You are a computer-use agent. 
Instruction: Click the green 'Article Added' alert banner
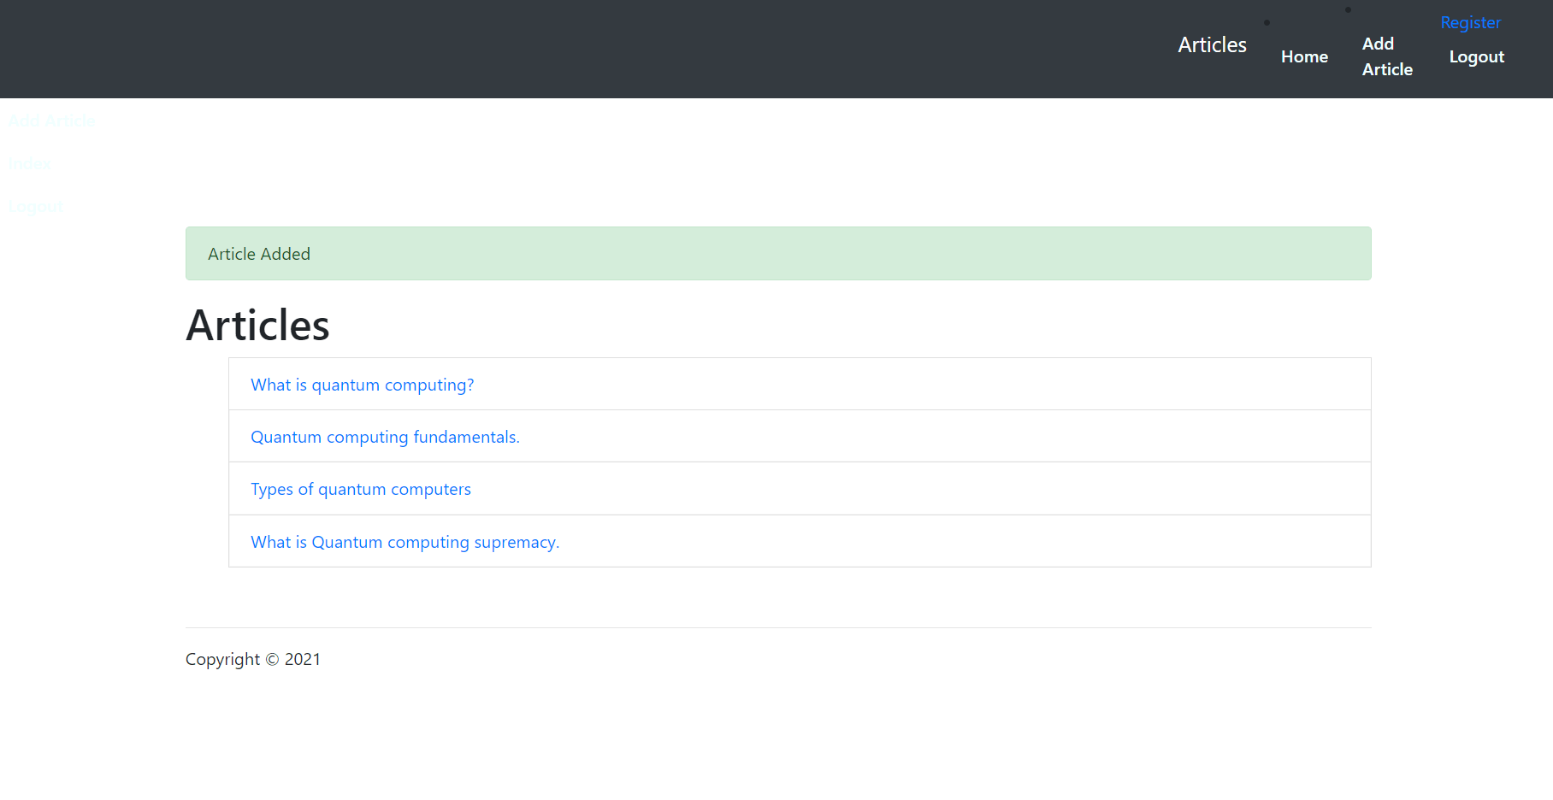[777, 254]
